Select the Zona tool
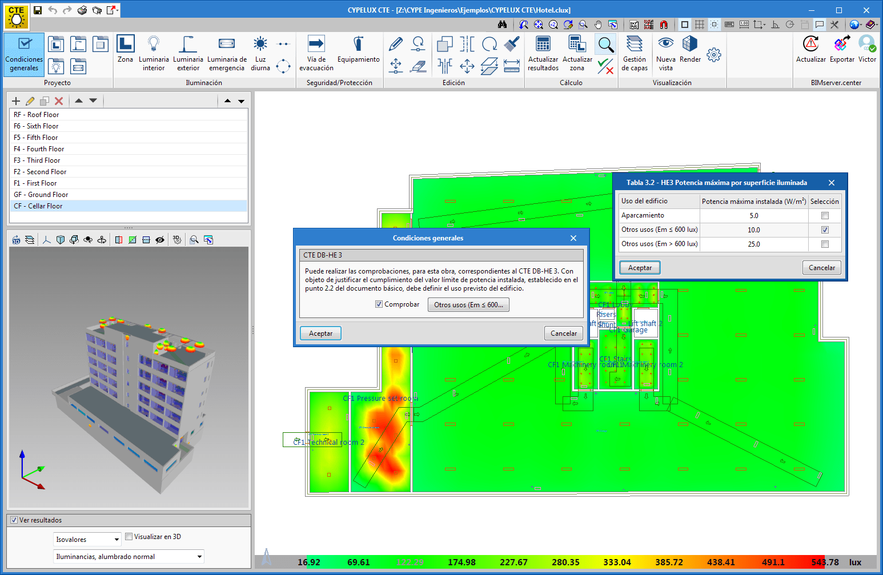This screenshot has height=575, width=883. (x=125, y=49)
